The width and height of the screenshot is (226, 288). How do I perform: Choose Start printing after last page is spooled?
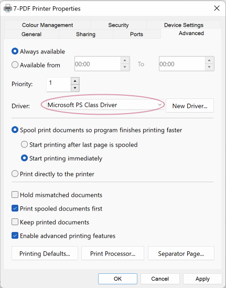24,145
